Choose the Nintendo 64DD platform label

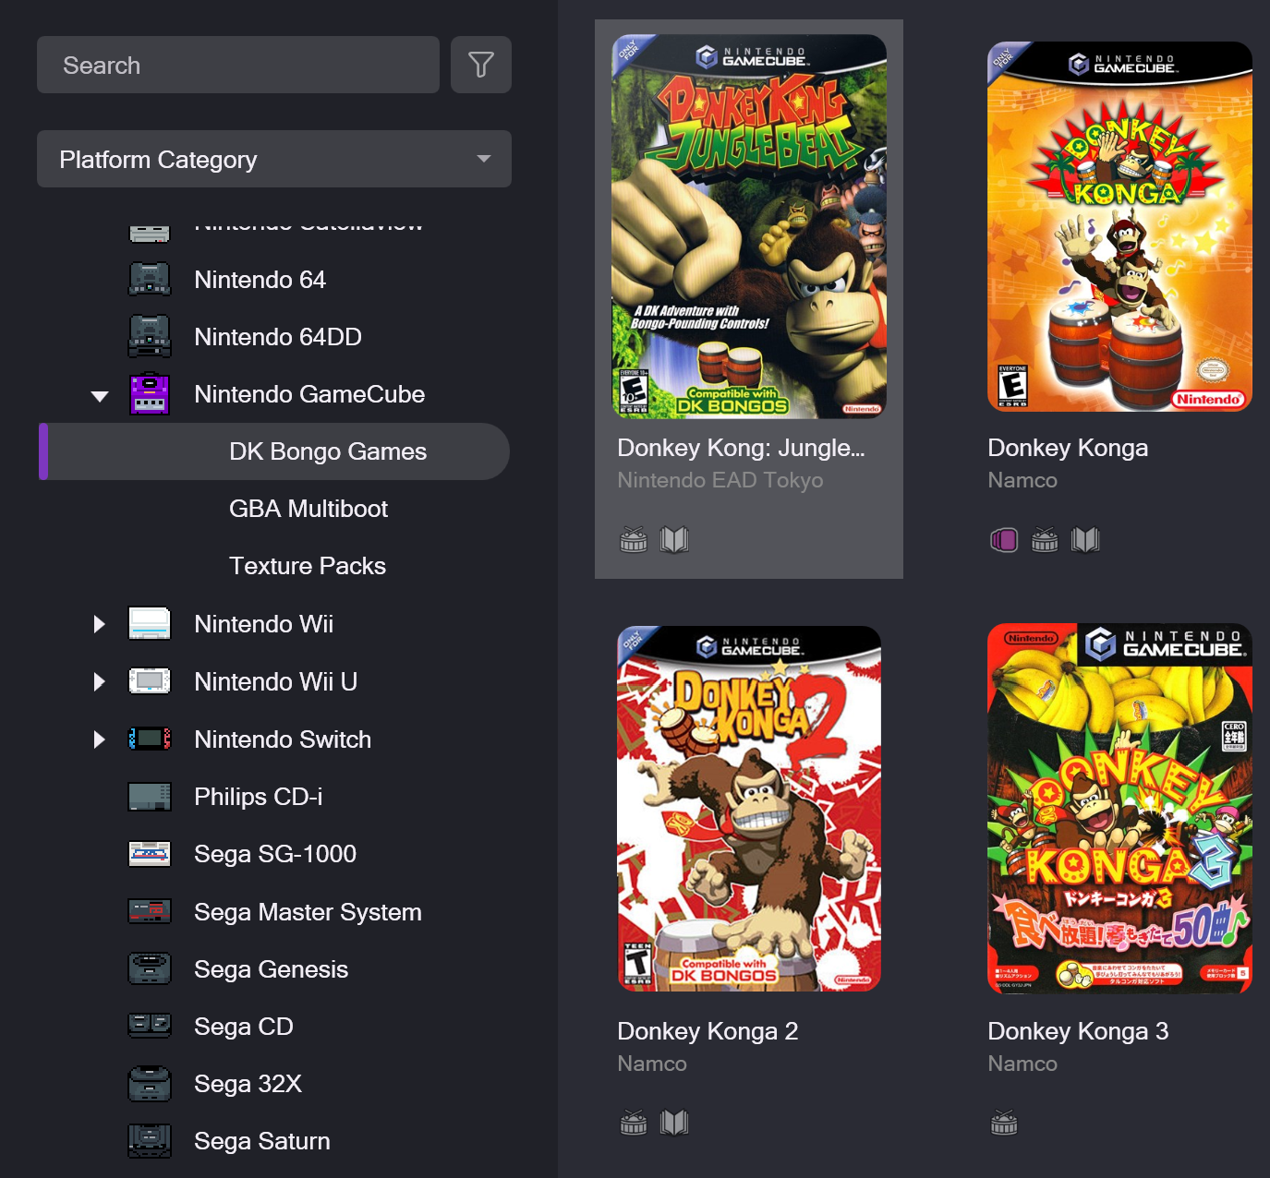pyautogui.click(x=278, y=337)
